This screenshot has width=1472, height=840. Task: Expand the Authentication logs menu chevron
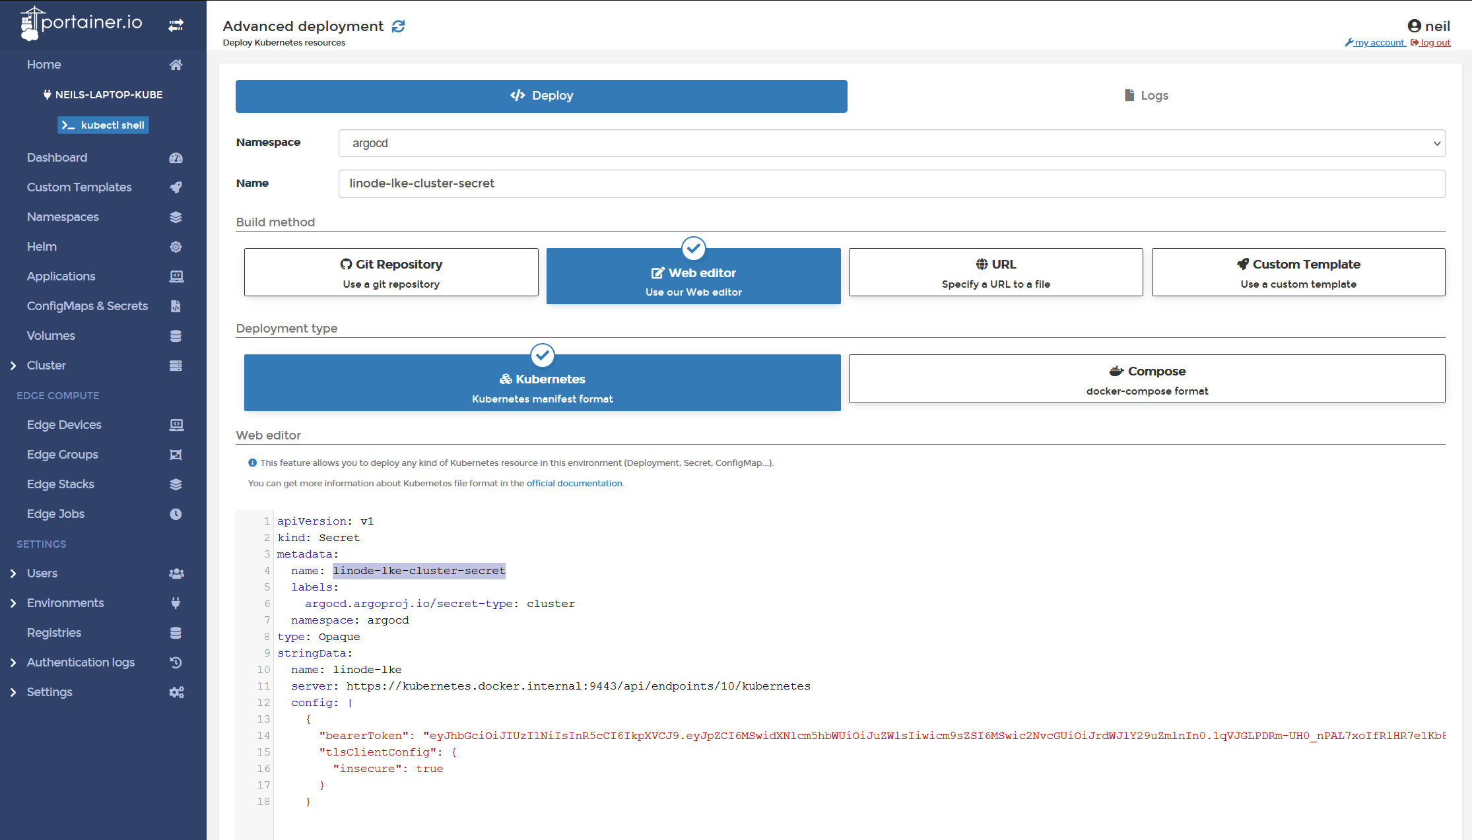point(13,662)
